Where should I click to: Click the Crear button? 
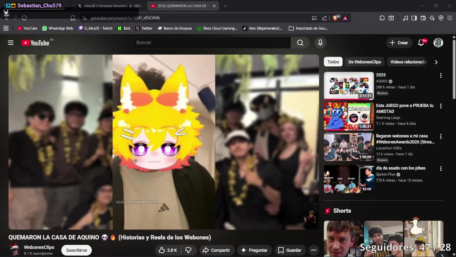[x=399, y=43]
